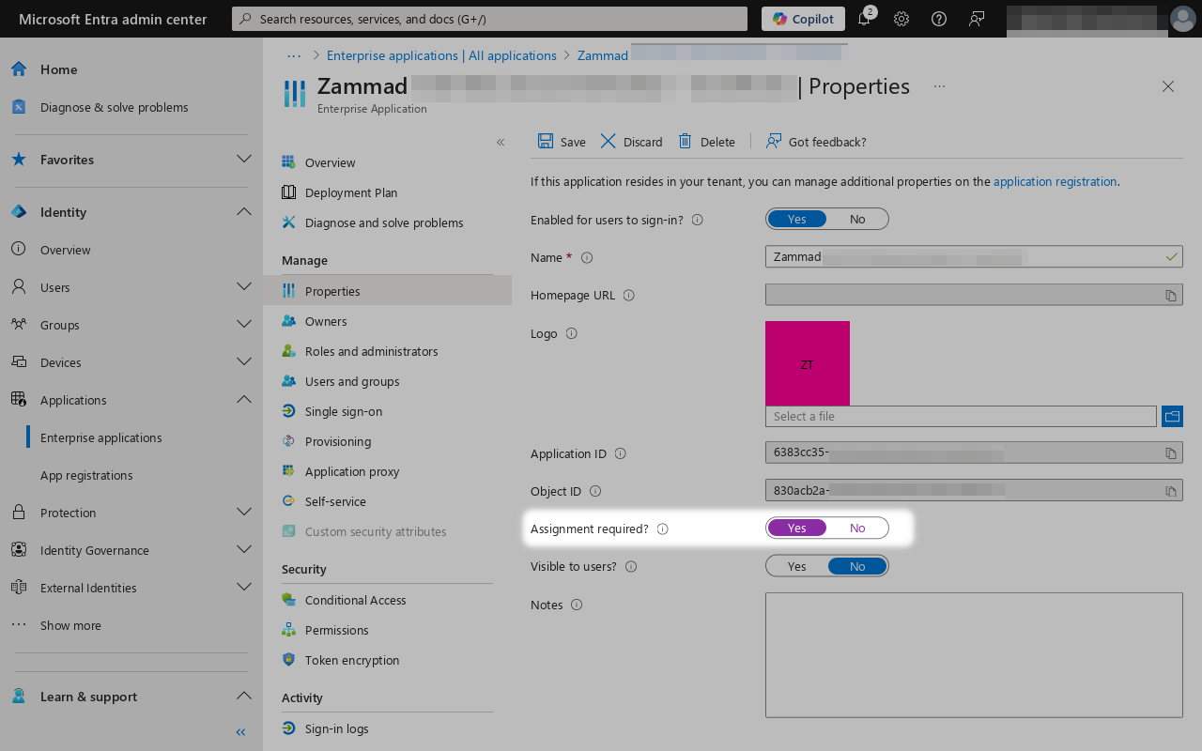Set Enabled for users to sign-in to Yes
Viewport: 1202px width, 751px height.
point(797,219)
